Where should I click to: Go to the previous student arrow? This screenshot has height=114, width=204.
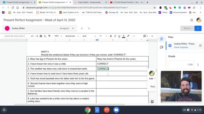click(x=82, y=28)
